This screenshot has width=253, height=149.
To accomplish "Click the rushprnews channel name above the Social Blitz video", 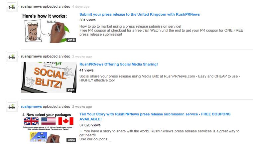I will pyautogui.click(x=31, y=56).
